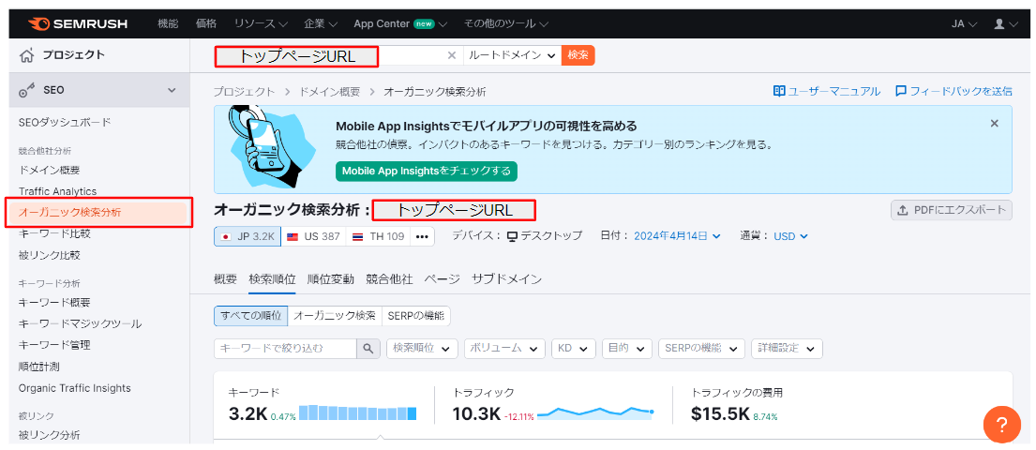Select the オーガニック検索 position filter
The width and height of the screenshot is (1036, 450).
click(x=334, y=316)
